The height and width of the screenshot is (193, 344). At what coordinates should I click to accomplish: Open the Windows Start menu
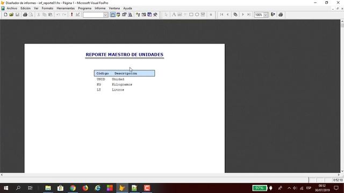point(6,188)
